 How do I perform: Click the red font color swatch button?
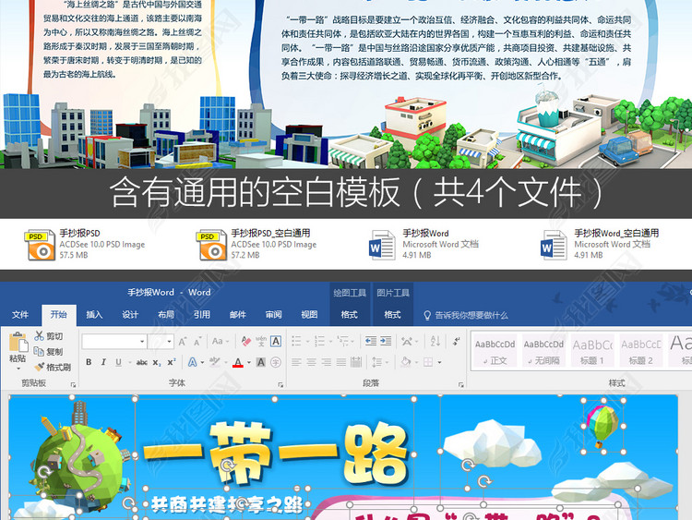[x=237, y=363]
